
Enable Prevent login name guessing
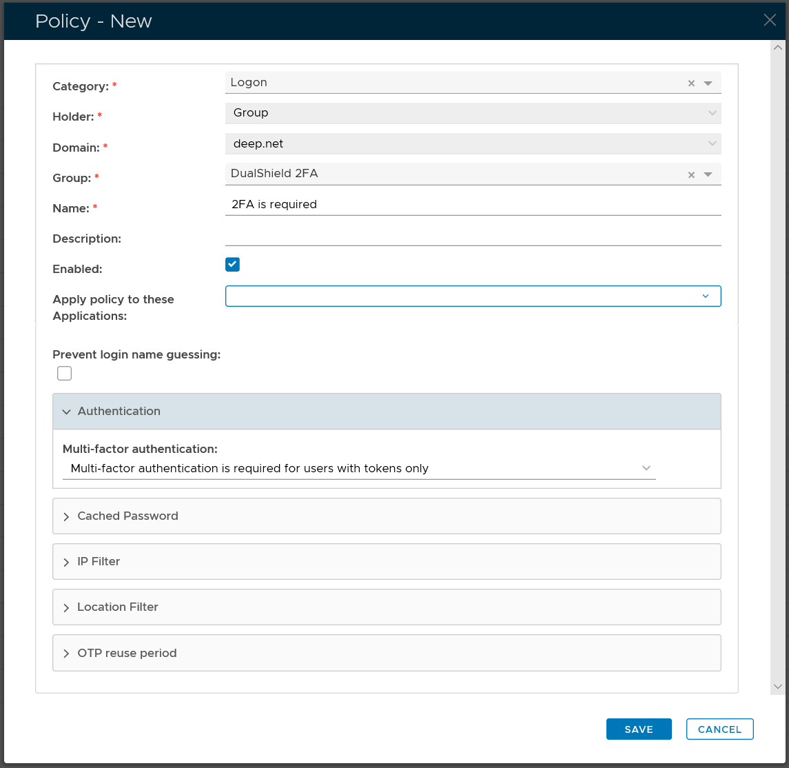click(64, 374)
